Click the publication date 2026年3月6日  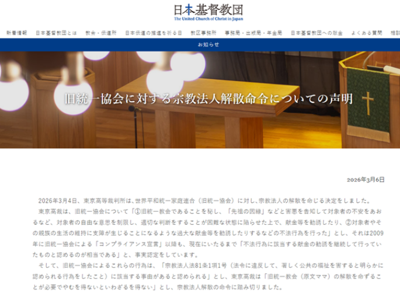pos(366,179)
